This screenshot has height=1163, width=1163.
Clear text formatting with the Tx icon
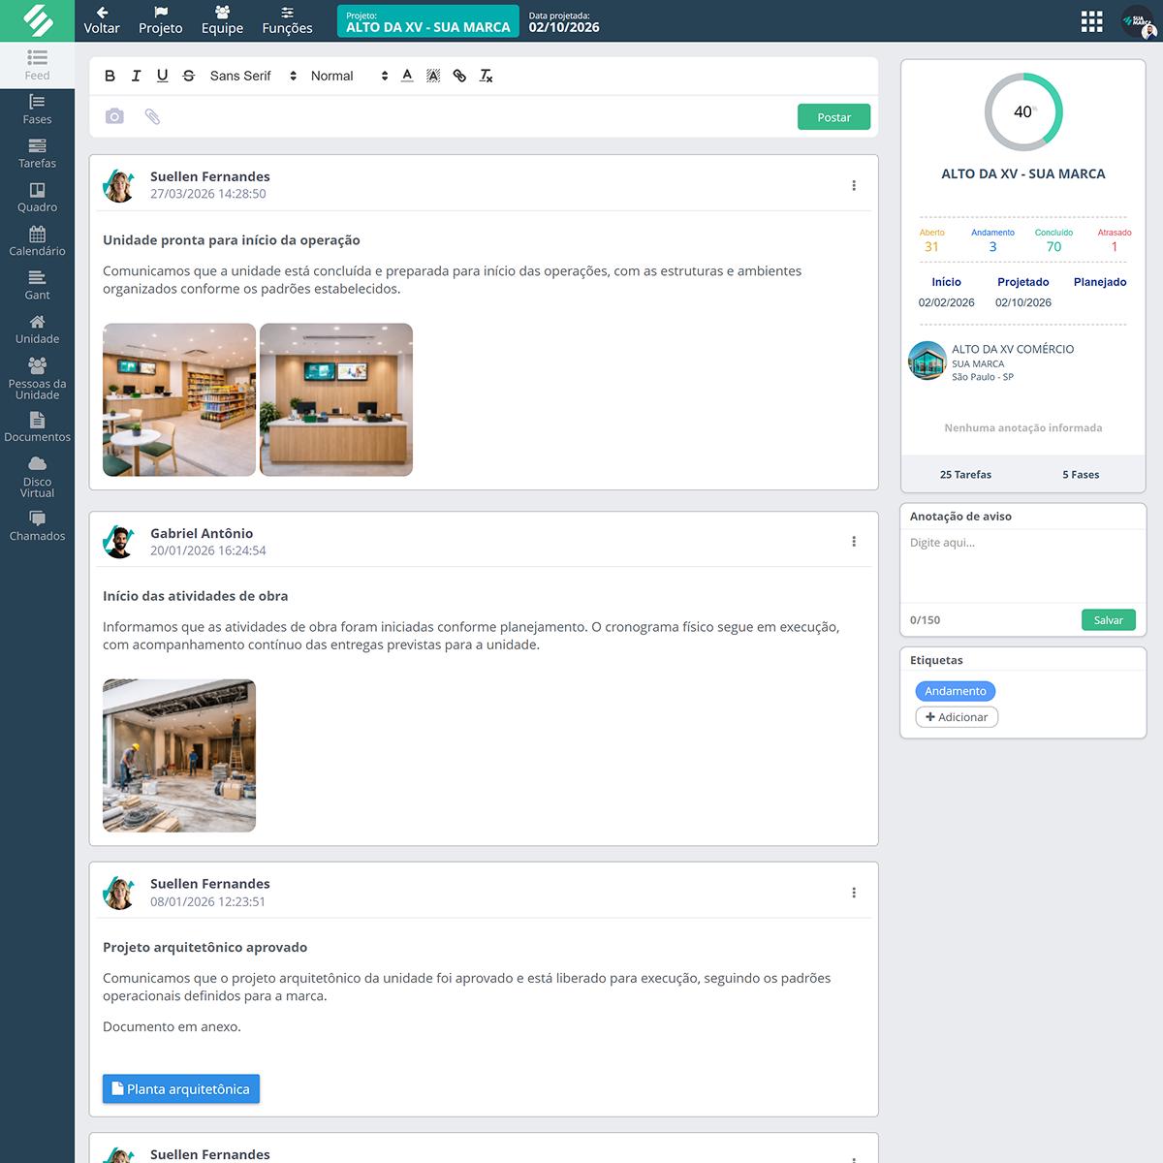486,76
